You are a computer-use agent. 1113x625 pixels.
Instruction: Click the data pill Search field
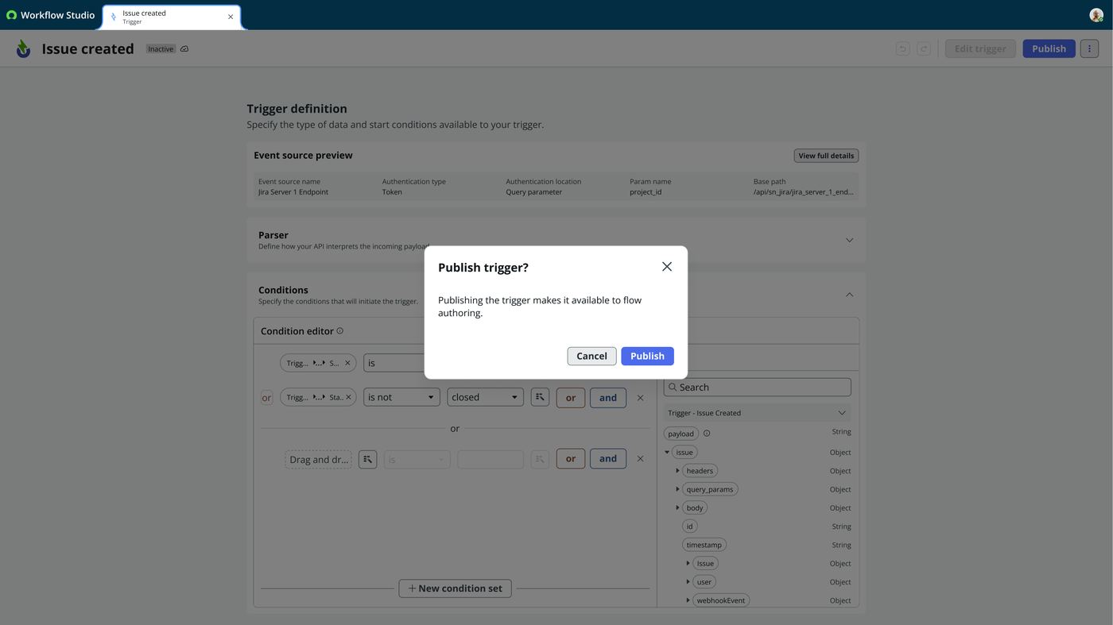point(757,388)
